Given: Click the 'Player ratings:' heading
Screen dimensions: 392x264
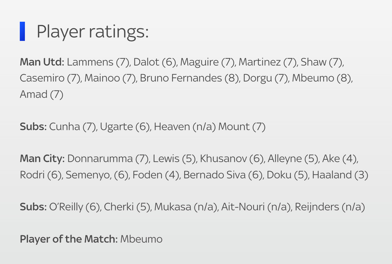Looking at the screenshot, I should pyautogui.click(x=93, y=32).
